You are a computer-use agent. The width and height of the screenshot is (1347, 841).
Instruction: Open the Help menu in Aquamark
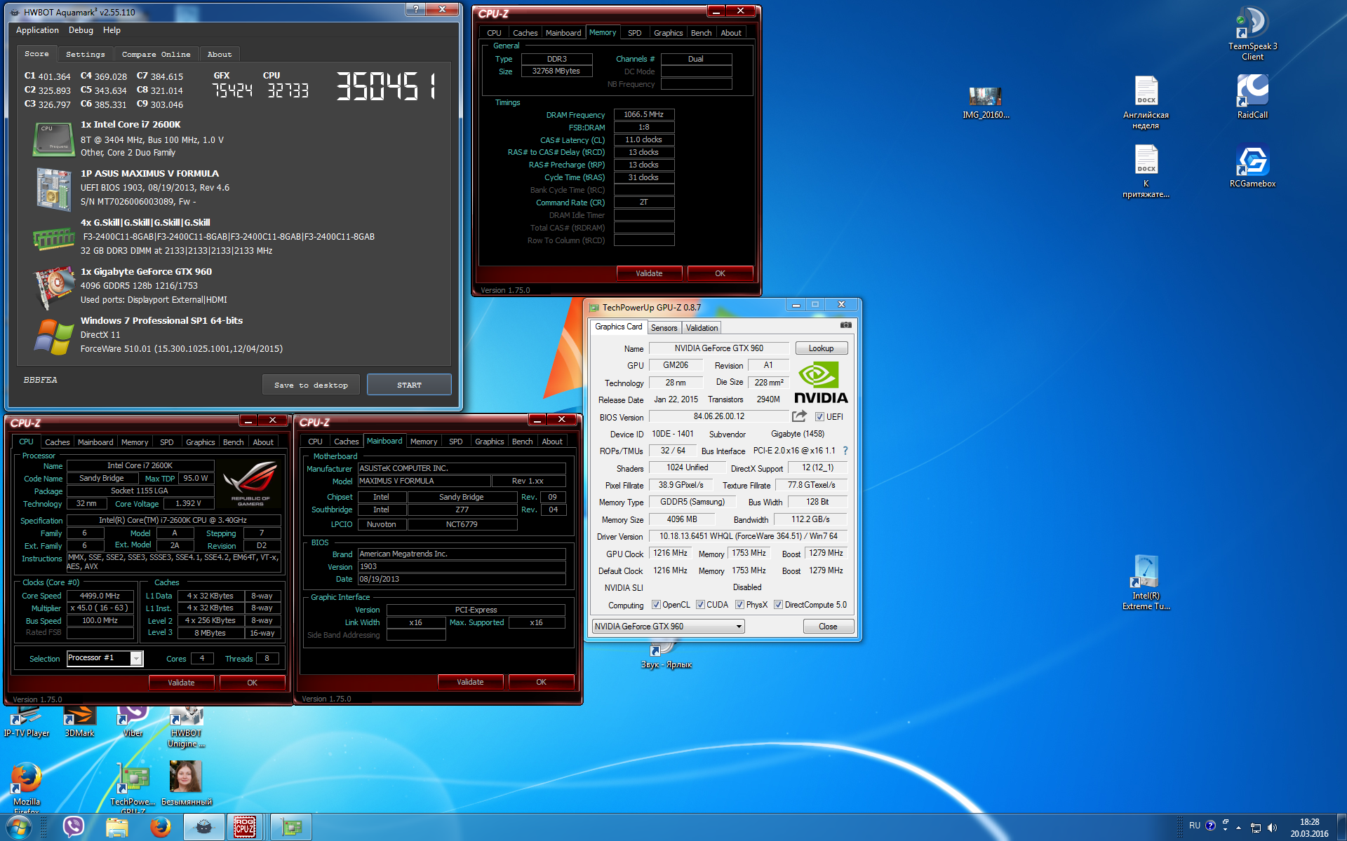click(x=112, y=30)
